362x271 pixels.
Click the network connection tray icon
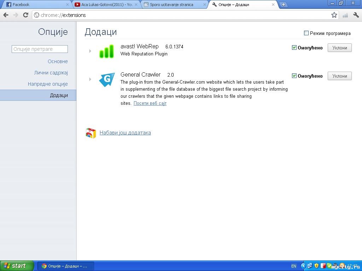pyautogui.click(x=310, y=266)
